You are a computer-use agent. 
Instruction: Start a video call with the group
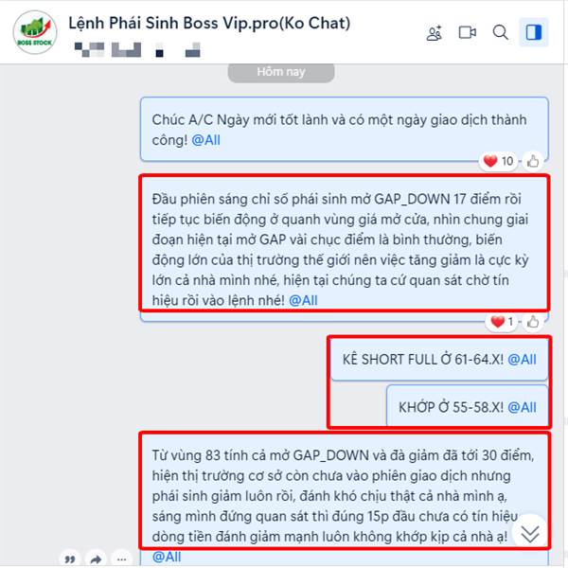[468, 32]
